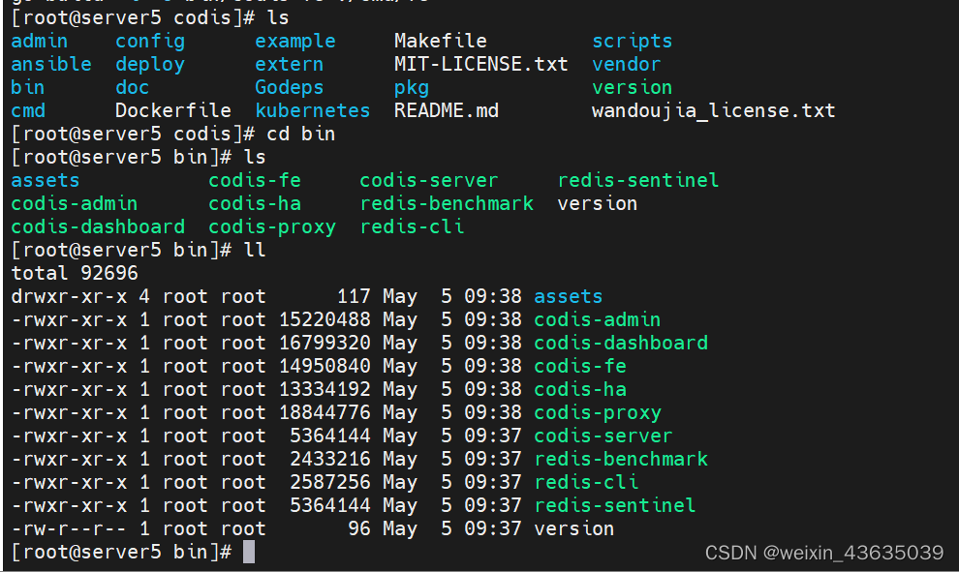This screenshot has height=572, width=959.
Task: Click the 'total 92696' summary line
Action: [x=74, y=273]
